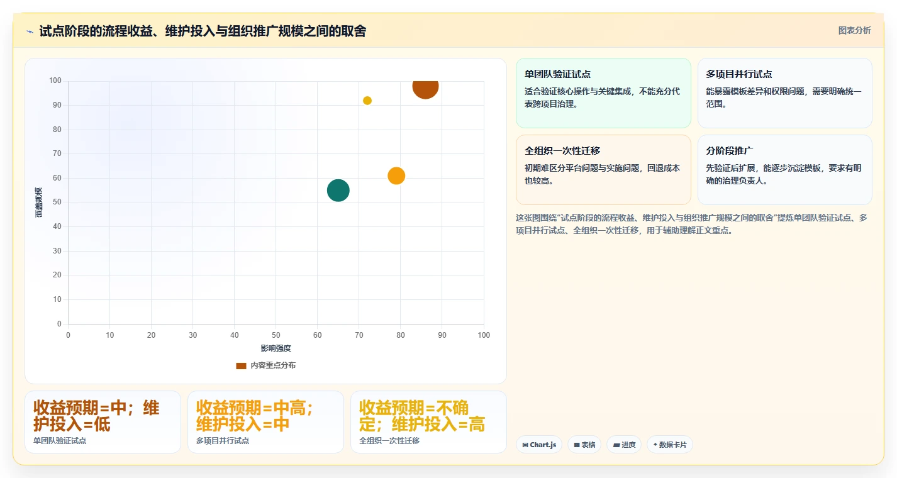Click the 数据卡片 sparkle icon
The image size is (897, 478).
coord(655,445)
